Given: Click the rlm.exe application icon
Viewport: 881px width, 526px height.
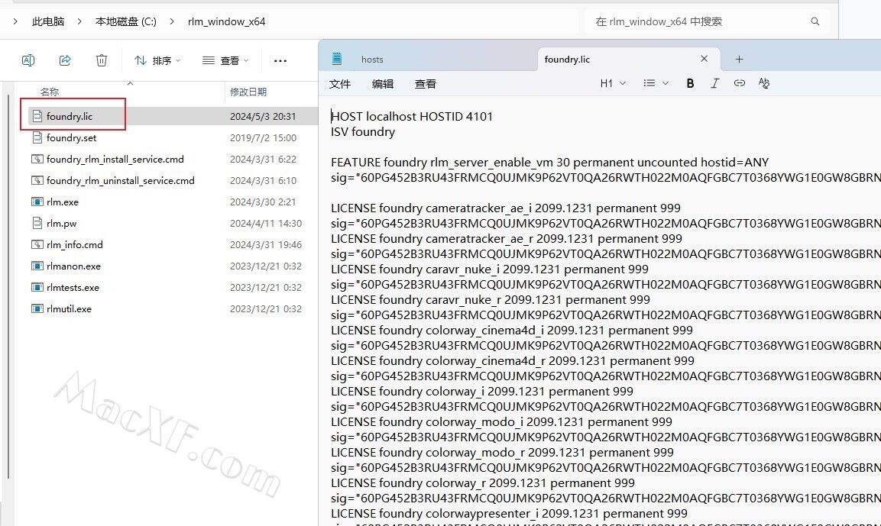Looking at the screenshot, I should click(x=37, y=202).
